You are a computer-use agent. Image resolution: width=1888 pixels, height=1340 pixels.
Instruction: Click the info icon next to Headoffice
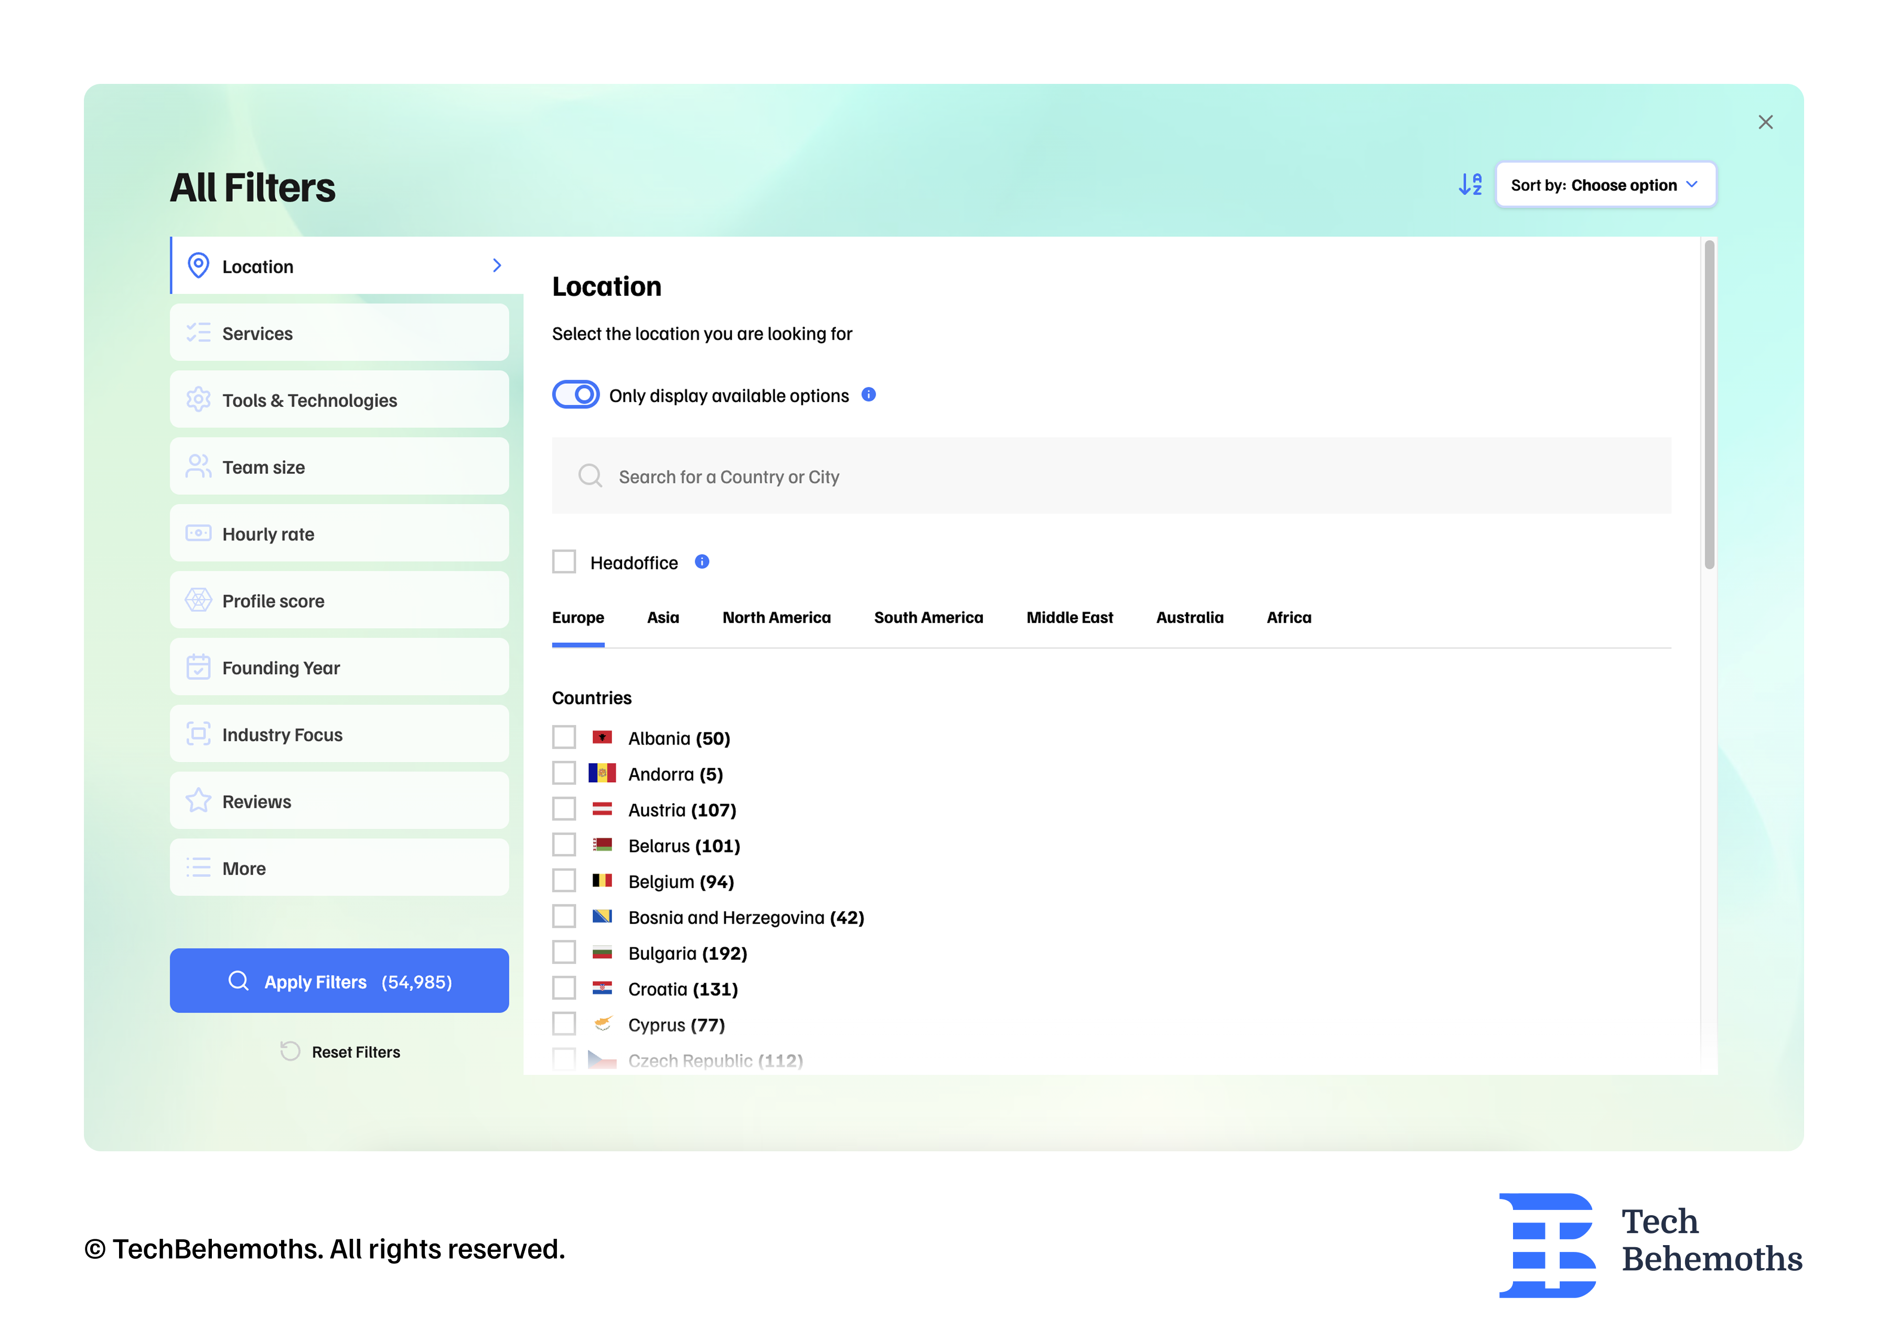[702, 562]
